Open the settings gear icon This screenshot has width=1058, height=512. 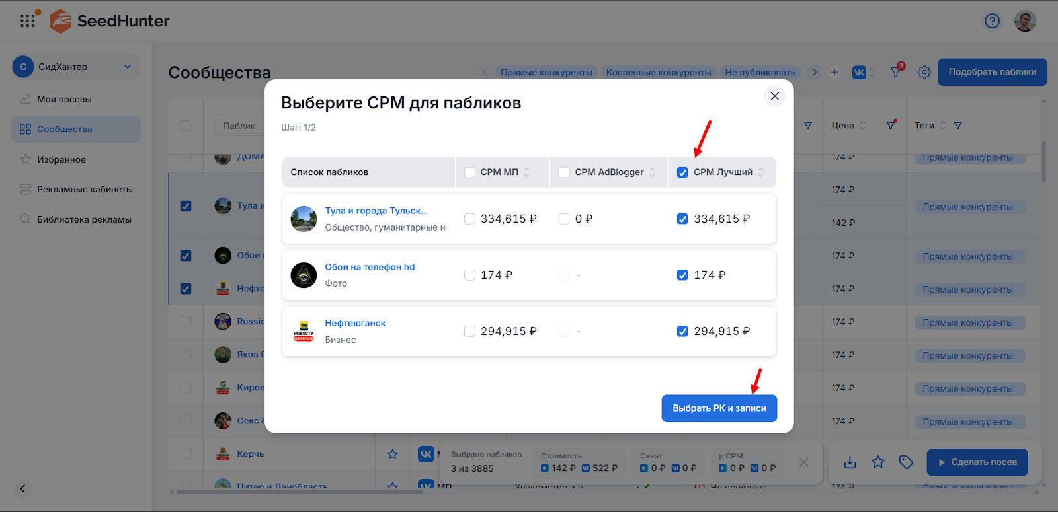click(x=924, y=72)
